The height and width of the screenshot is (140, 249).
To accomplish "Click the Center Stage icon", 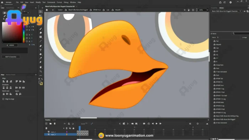I will coord(185,10).
